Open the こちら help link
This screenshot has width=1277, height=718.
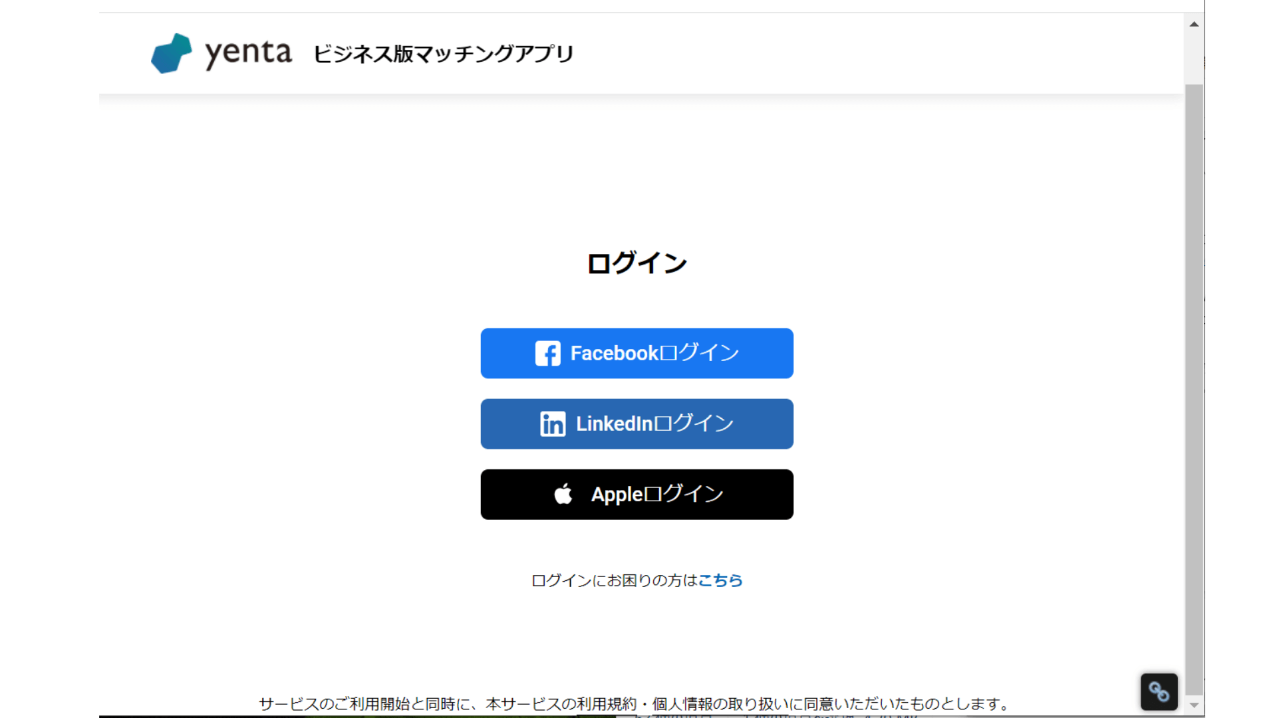720,580
